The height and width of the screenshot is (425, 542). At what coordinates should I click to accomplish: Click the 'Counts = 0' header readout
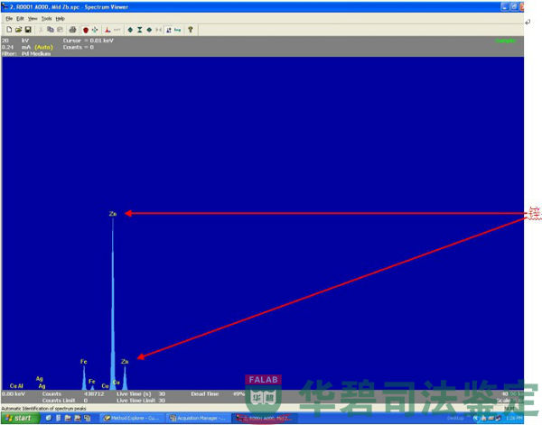tap(78, 47)
